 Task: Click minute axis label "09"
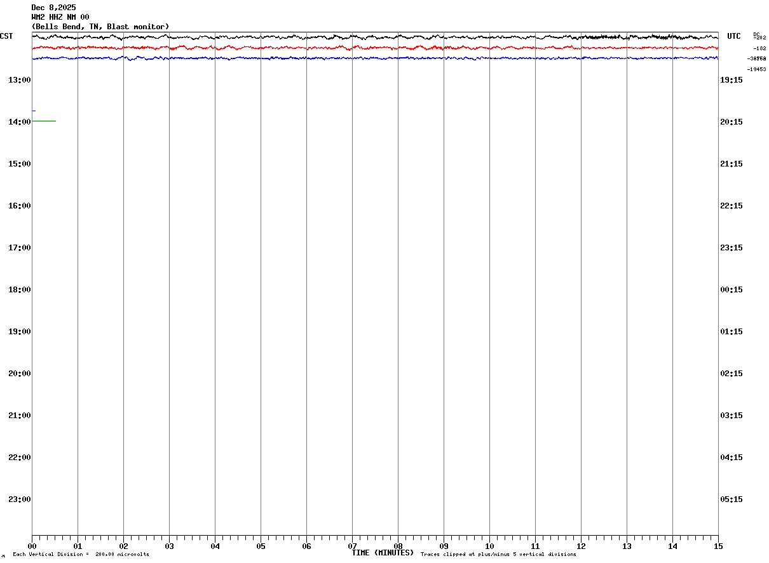click(x=444, y=546)
